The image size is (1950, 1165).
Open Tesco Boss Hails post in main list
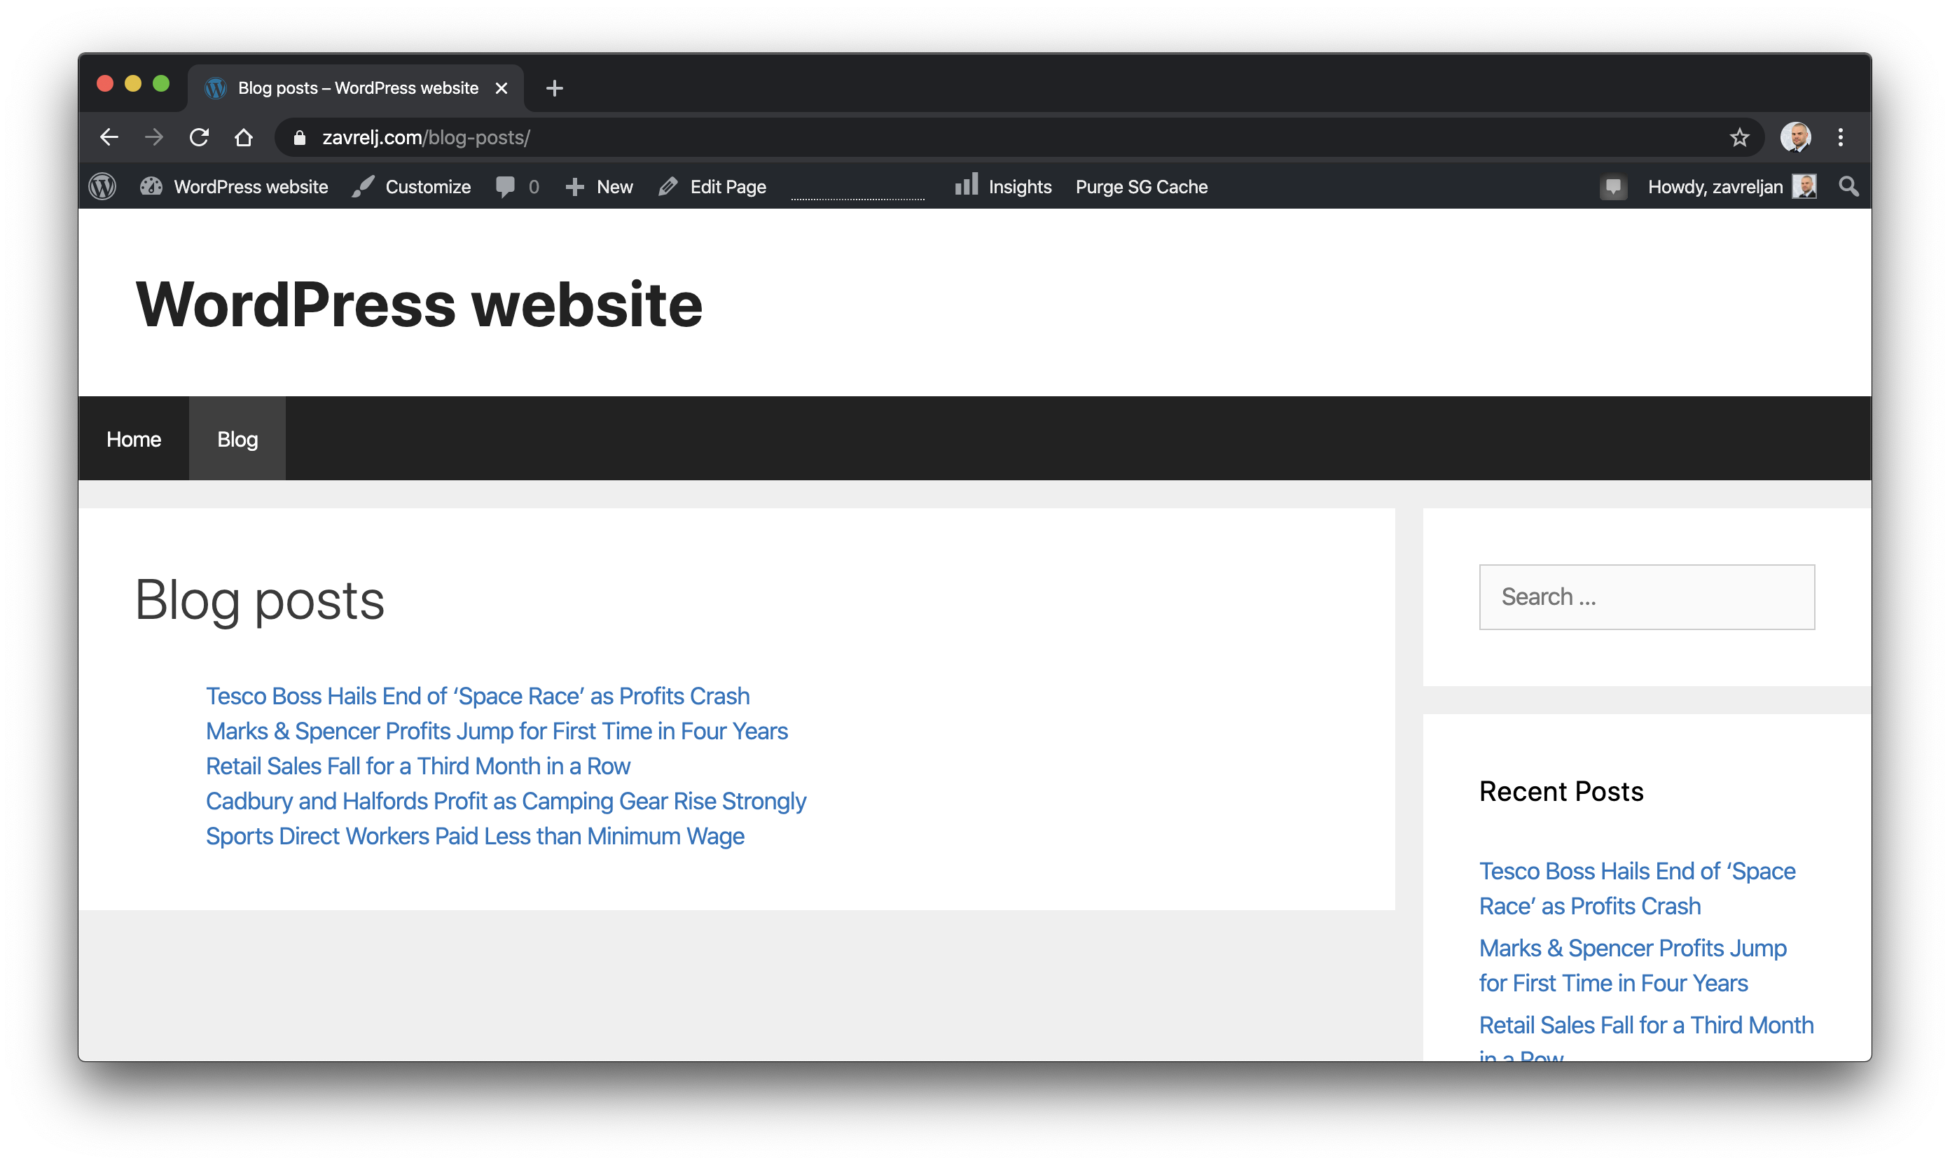pos(478,695)
